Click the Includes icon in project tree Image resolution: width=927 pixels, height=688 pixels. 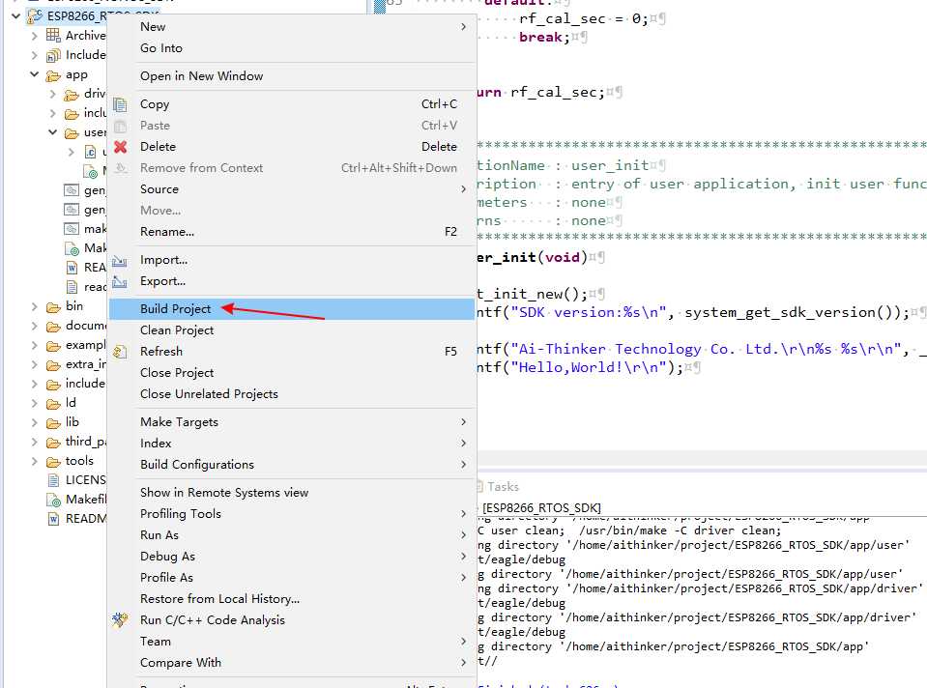(x=53, y=55)
